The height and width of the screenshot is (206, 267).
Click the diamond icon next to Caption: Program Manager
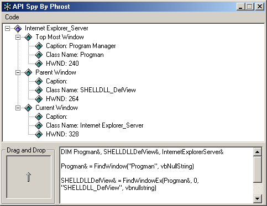click(x=39, y=46)
